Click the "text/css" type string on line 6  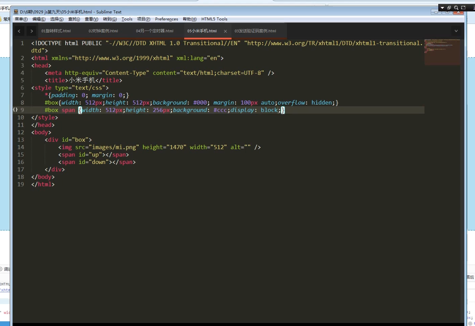point(88,88)
